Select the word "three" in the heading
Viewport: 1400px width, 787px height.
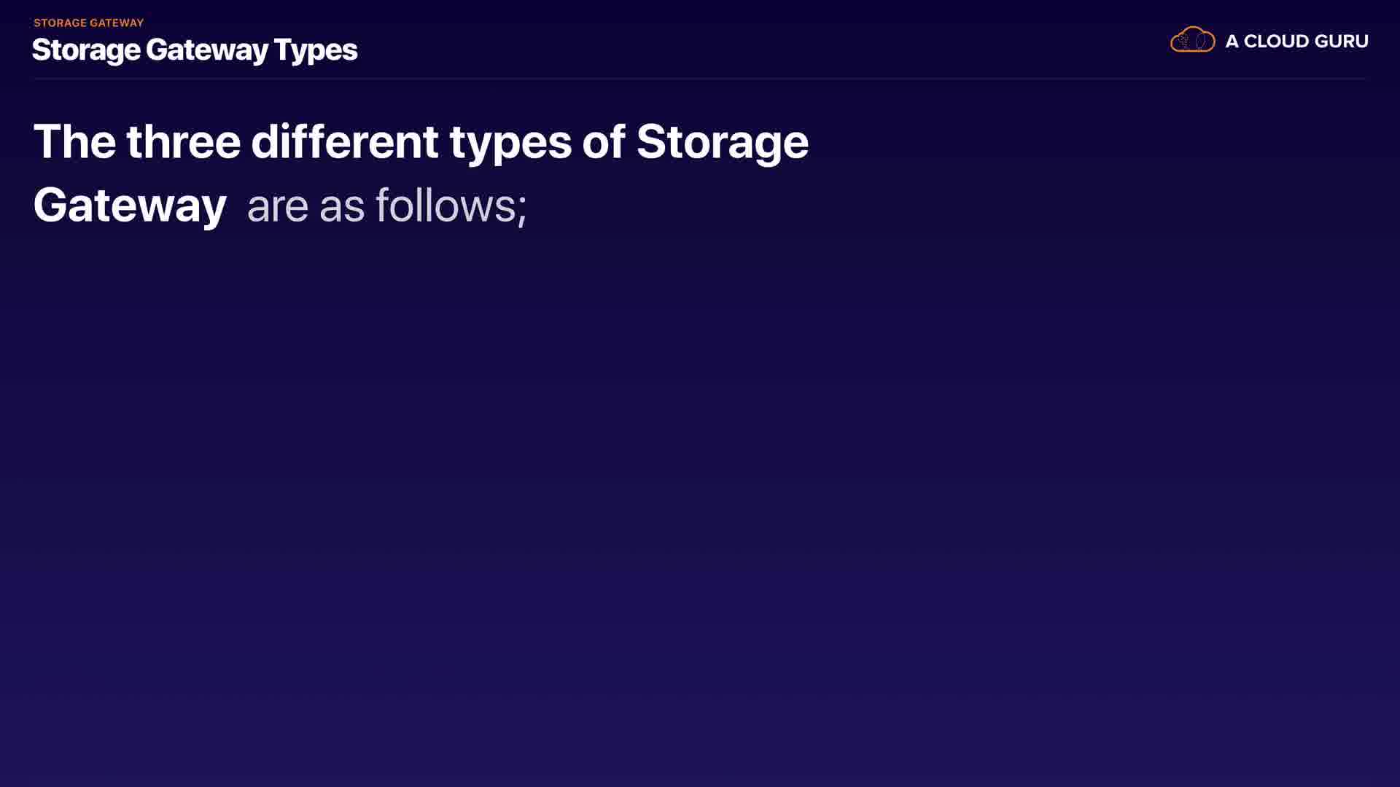(183, 141)
